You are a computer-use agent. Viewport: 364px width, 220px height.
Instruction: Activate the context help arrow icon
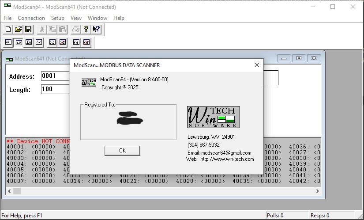coord(96,29)
